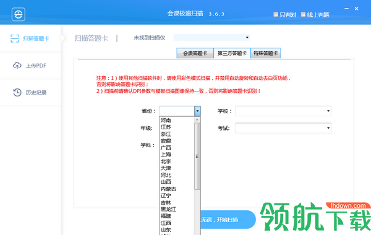Click the history clock icon
This screenshot has height=235, width=371.
tap(17, 92)
